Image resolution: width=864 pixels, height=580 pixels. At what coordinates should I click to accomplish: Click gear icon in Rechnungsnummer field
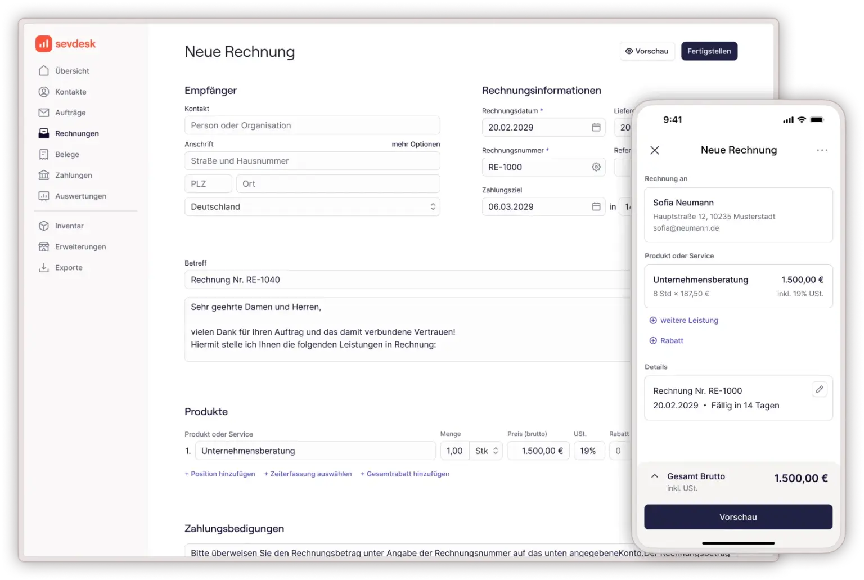coord(596,167)
